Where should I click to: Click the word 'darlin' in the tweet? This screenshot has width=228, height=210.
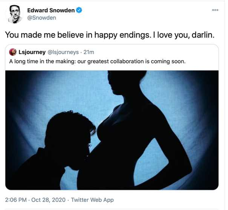[x=202, y=35]
